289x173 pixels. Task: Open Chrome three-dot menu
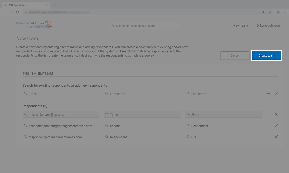click(284, 12)
